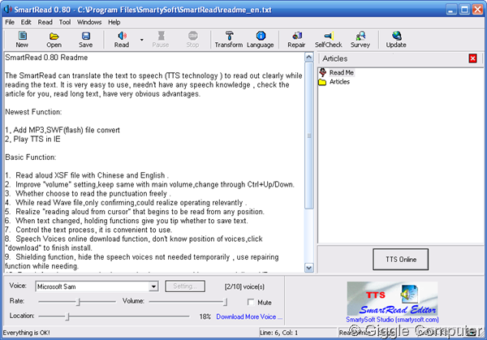This screenshot has width=487, height=340.
Task: Close the SmartRead window
Action: point(478,10)
